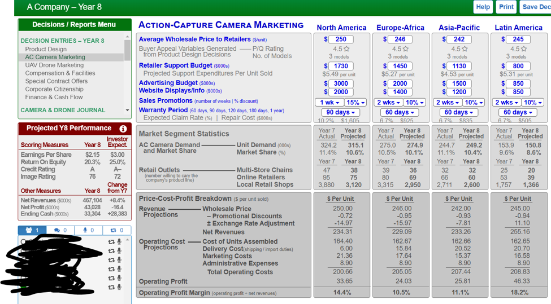Click the participant list scroll-up arrow
The width and height of the screenshot is (551, 304).
(127, 240)
